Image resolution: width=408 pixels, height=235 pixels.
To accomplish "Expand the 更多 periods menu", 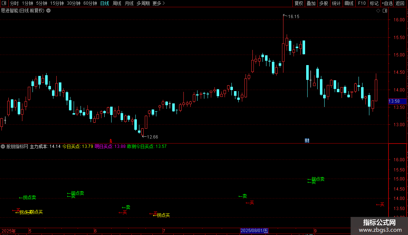I will (159, 3).
